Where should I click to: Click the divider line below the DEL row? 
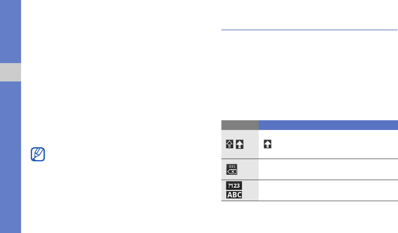pyautogui.click(x=309, y=180)
